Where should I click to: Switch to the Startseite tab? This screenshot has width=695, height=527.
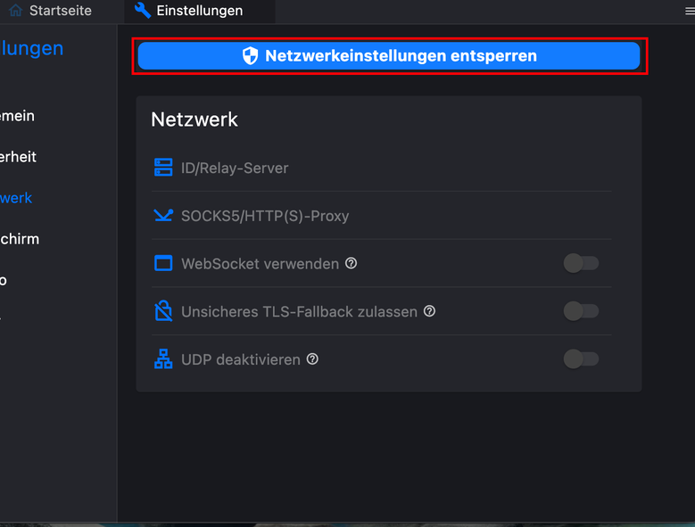[50, 11]
